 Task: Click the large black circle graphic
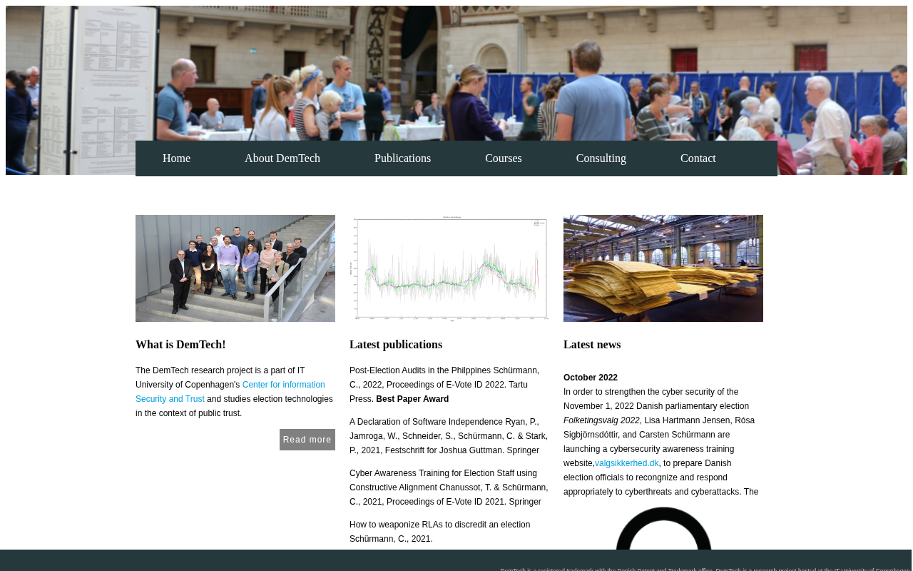(663, 528)
